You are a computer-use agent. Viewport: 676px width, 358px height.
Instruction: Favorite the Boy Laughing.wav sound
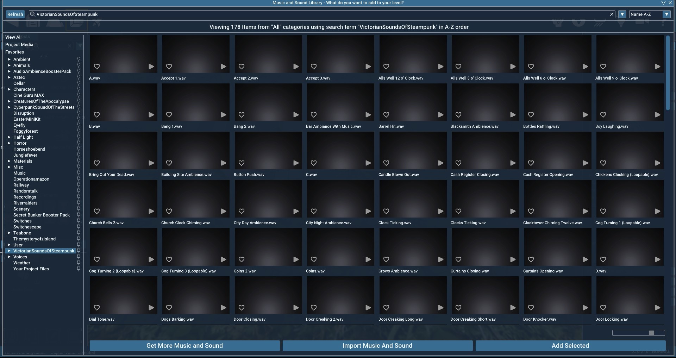tap(603, 115)
